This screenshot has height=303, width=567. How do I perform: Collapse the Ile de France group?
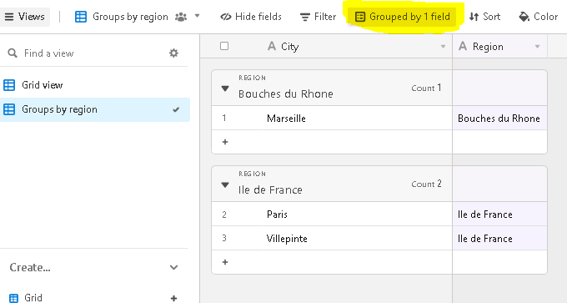tap(225, 184)
